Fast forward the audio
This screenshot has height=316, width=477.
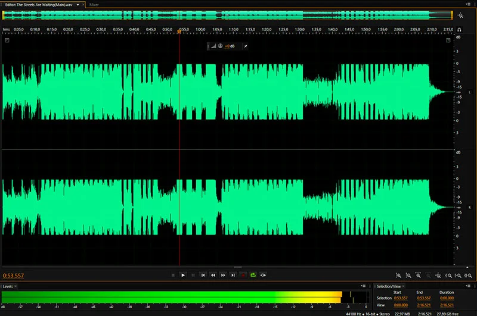point(223,275)
